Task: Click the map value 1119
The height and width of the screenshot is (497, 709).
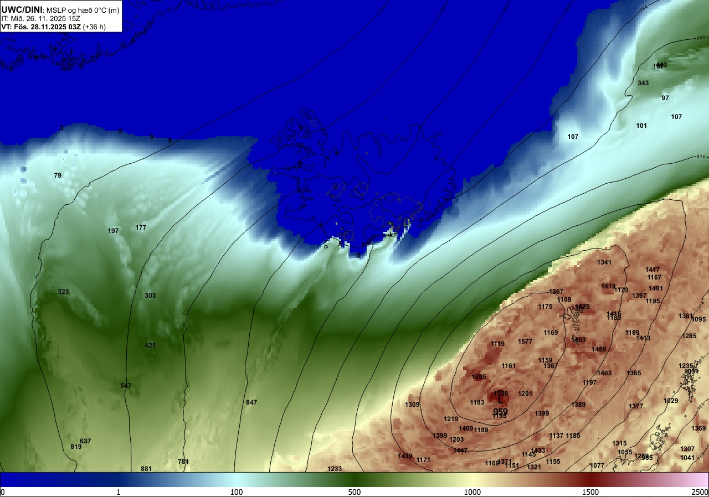Action: tap(497, 344)
